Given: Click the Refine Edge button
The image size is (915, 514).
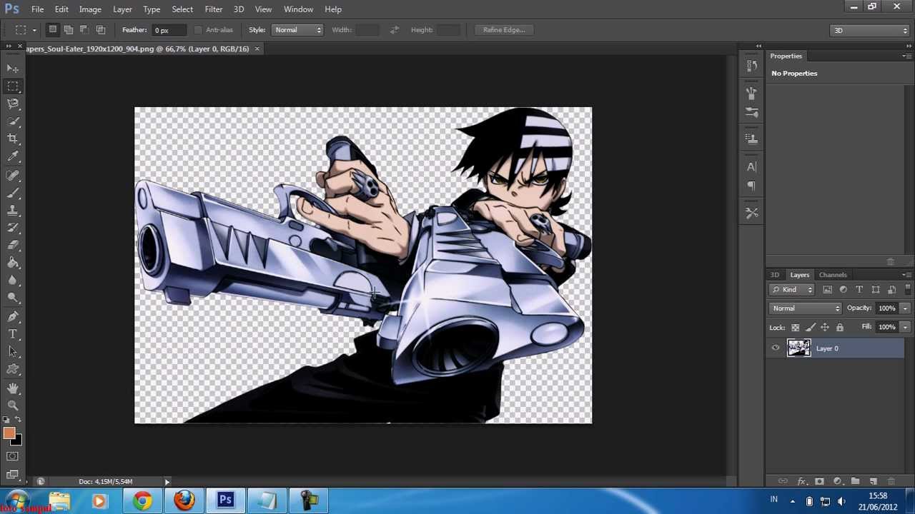Looking at the screenshot, I should (x=504, y=30).
